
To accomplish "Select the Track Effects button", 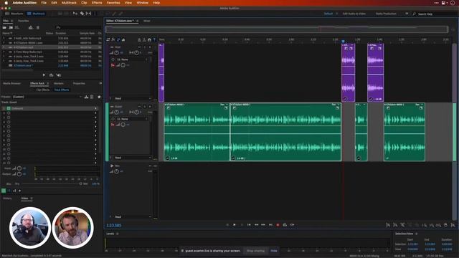I will click(62, 90).
